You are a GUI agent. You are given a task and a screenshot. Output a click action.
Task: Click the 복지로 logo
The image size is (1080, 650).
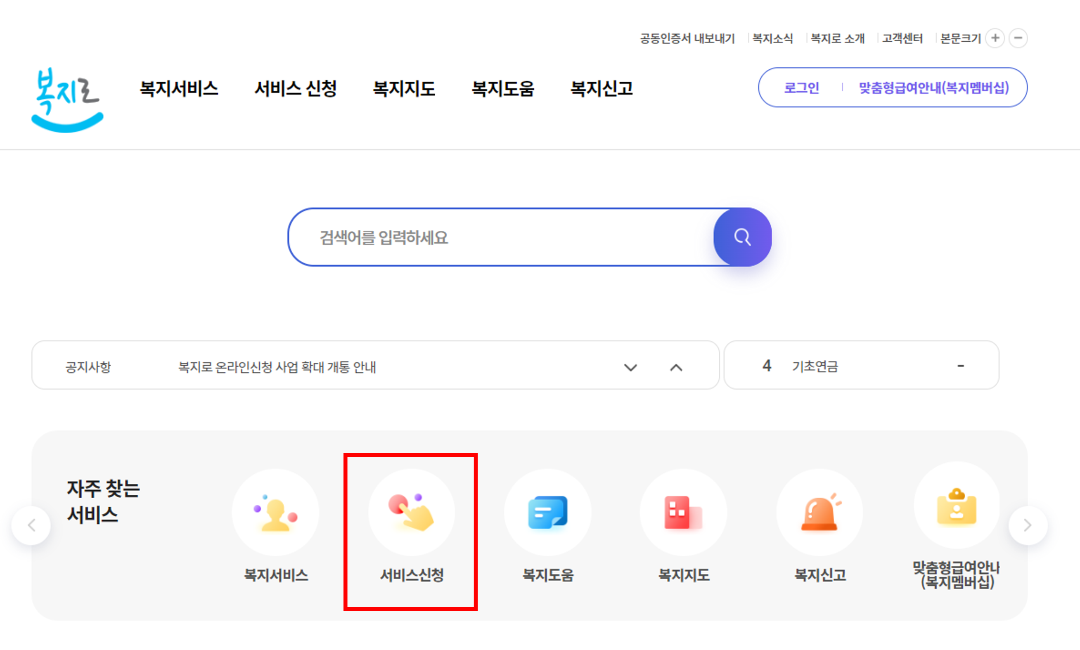pos(67,99)
